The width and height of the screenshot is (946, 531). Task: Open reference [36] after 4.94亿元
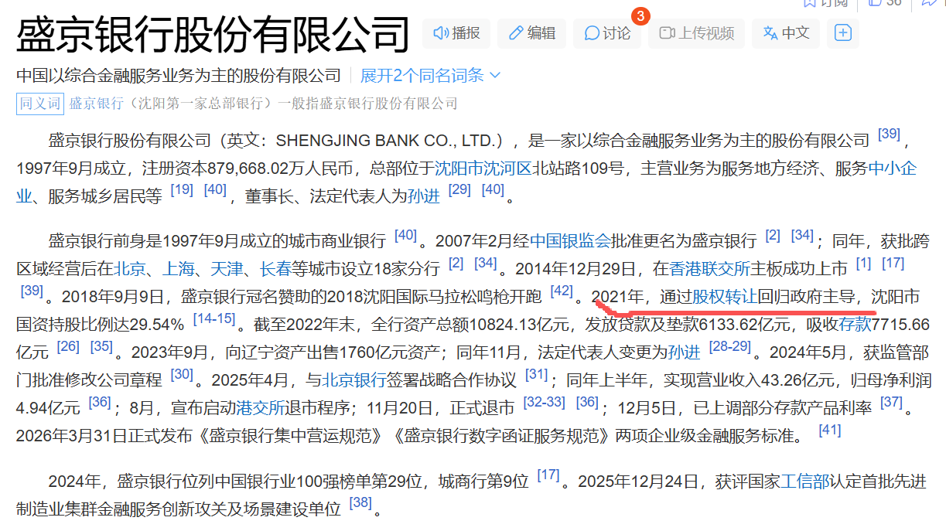tap(99, 402)
